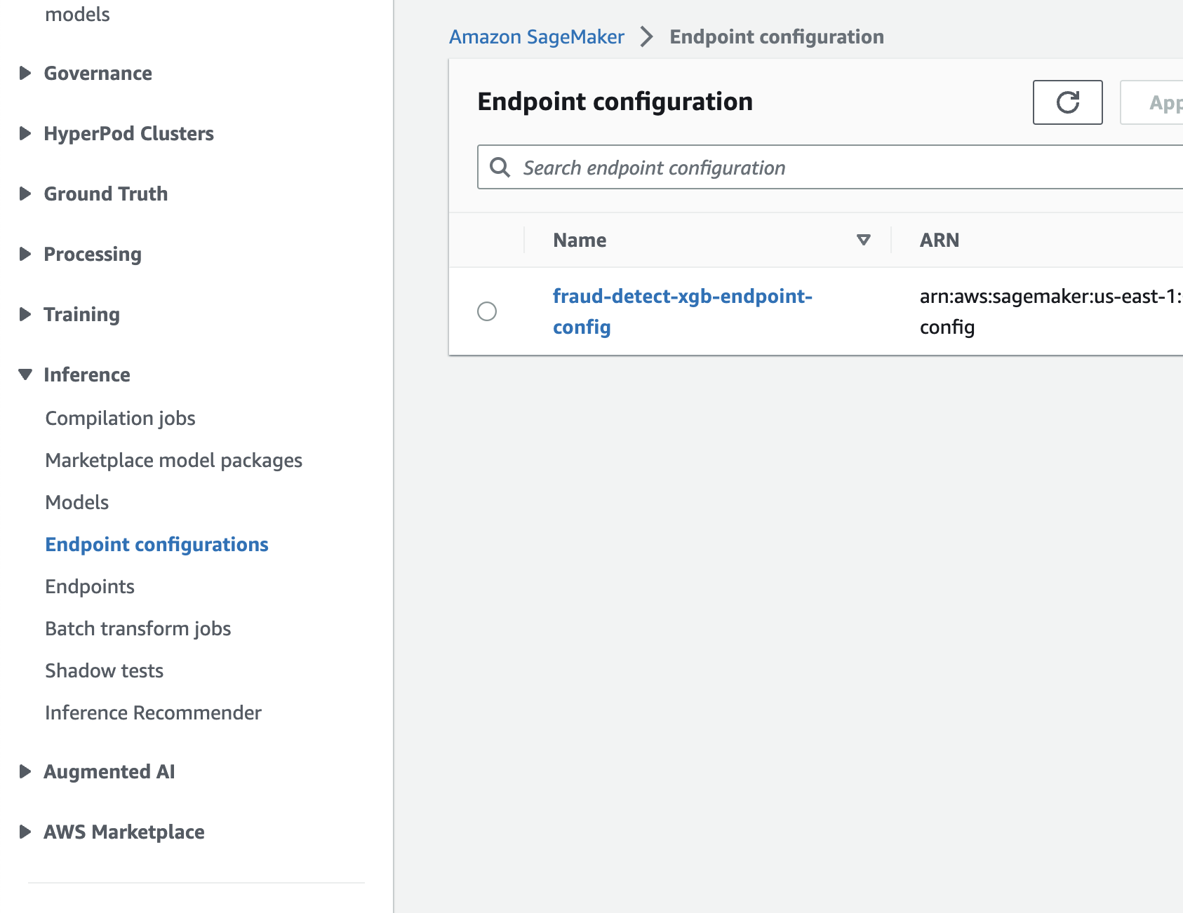Select the fraud-detect-xgb-endpoint-config radio button
Image resolution: width=1183 pixels, height=913 pixels.
click(487, 311)
